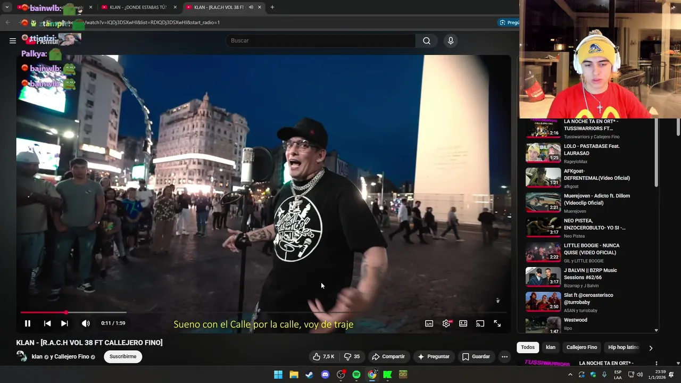Focus the Buscar search field
The image size is (681, 383).
click(x=321, y=41)
